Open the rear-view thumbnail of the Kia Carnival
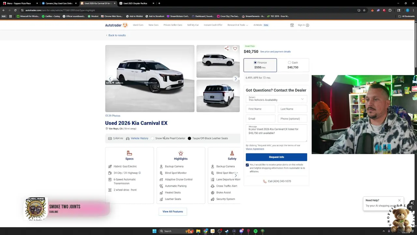This screenshot has width=417, height=235. (x=218, y=96)
